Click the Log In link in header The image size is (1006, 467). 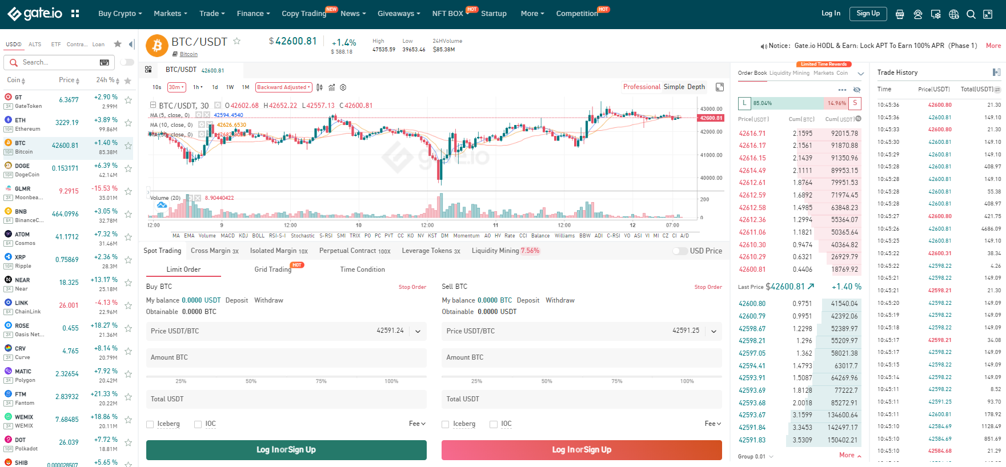pos(831,13)
